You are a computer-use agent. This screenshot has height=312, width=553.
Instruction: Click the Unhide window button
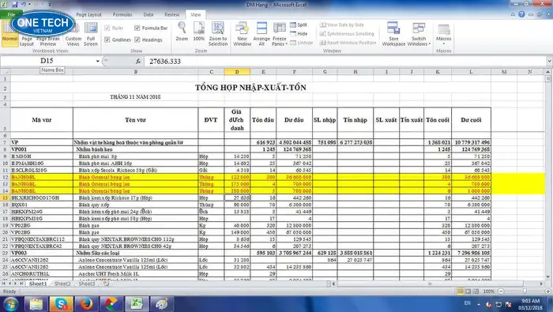(x=302, y=43)
